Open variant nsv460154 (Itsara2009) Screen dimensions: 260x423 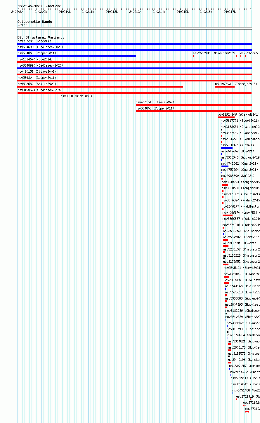tap(155, 102)
